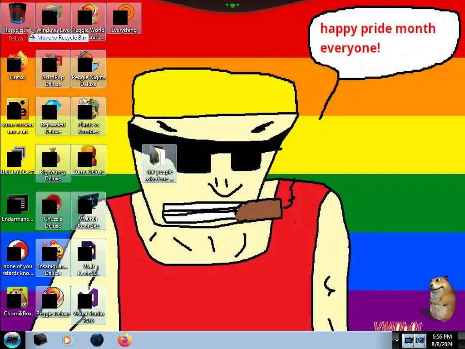Select the Everything desktop shortcut
The image size is (465, 349).
124,18
